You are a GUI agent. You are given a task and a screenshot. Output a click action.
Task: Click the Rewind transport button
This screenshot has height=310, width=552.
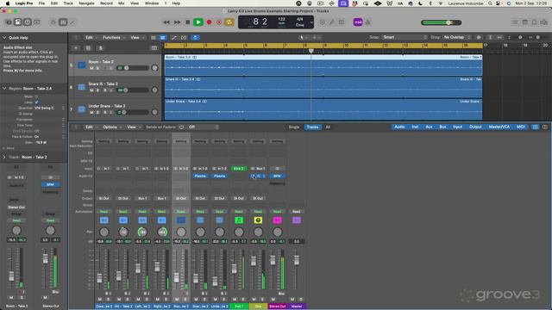(166, 22)
